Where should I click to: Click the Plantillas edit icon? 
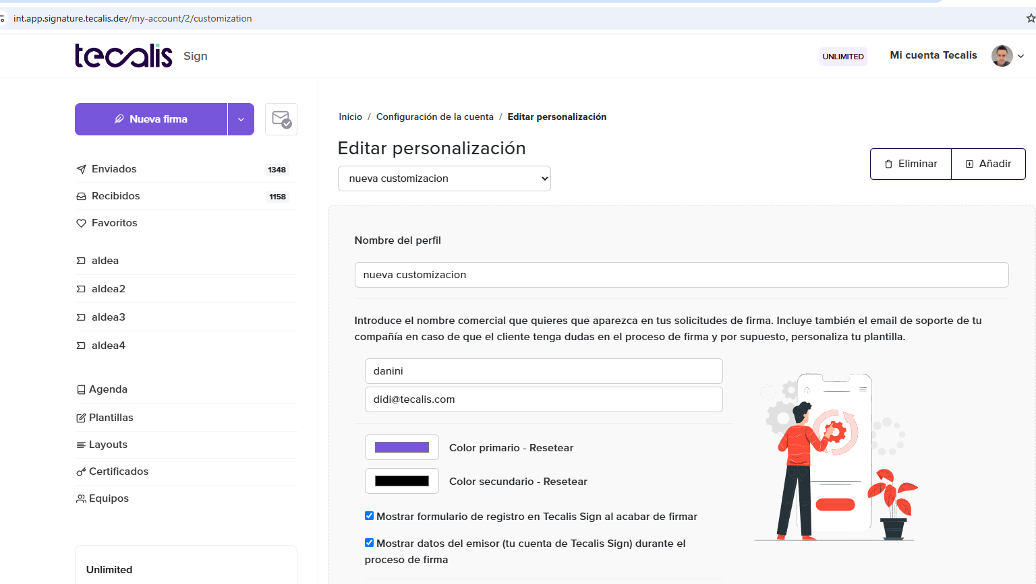coord(81,418)
